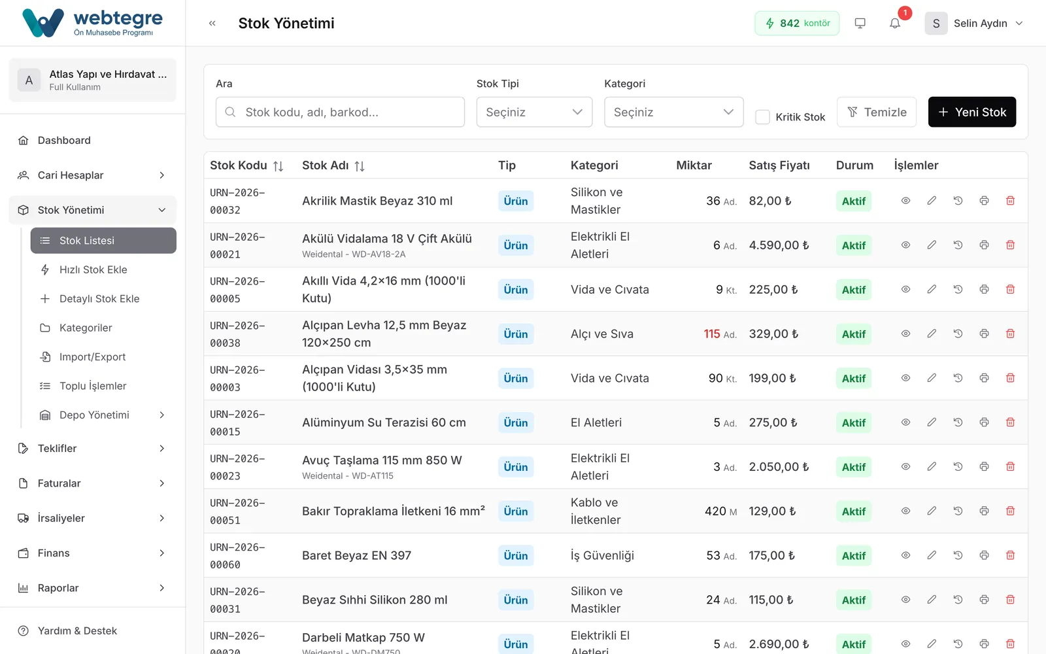Screen dimensions: 1046x654
Task: Click the monitor screen icon in header
Action: [x=860, y=23]
